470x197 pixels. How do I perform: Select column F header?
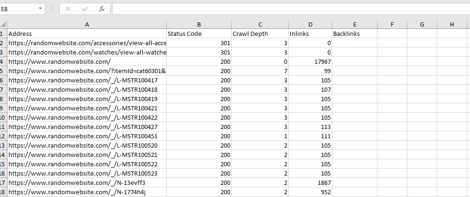click(392, 25)
